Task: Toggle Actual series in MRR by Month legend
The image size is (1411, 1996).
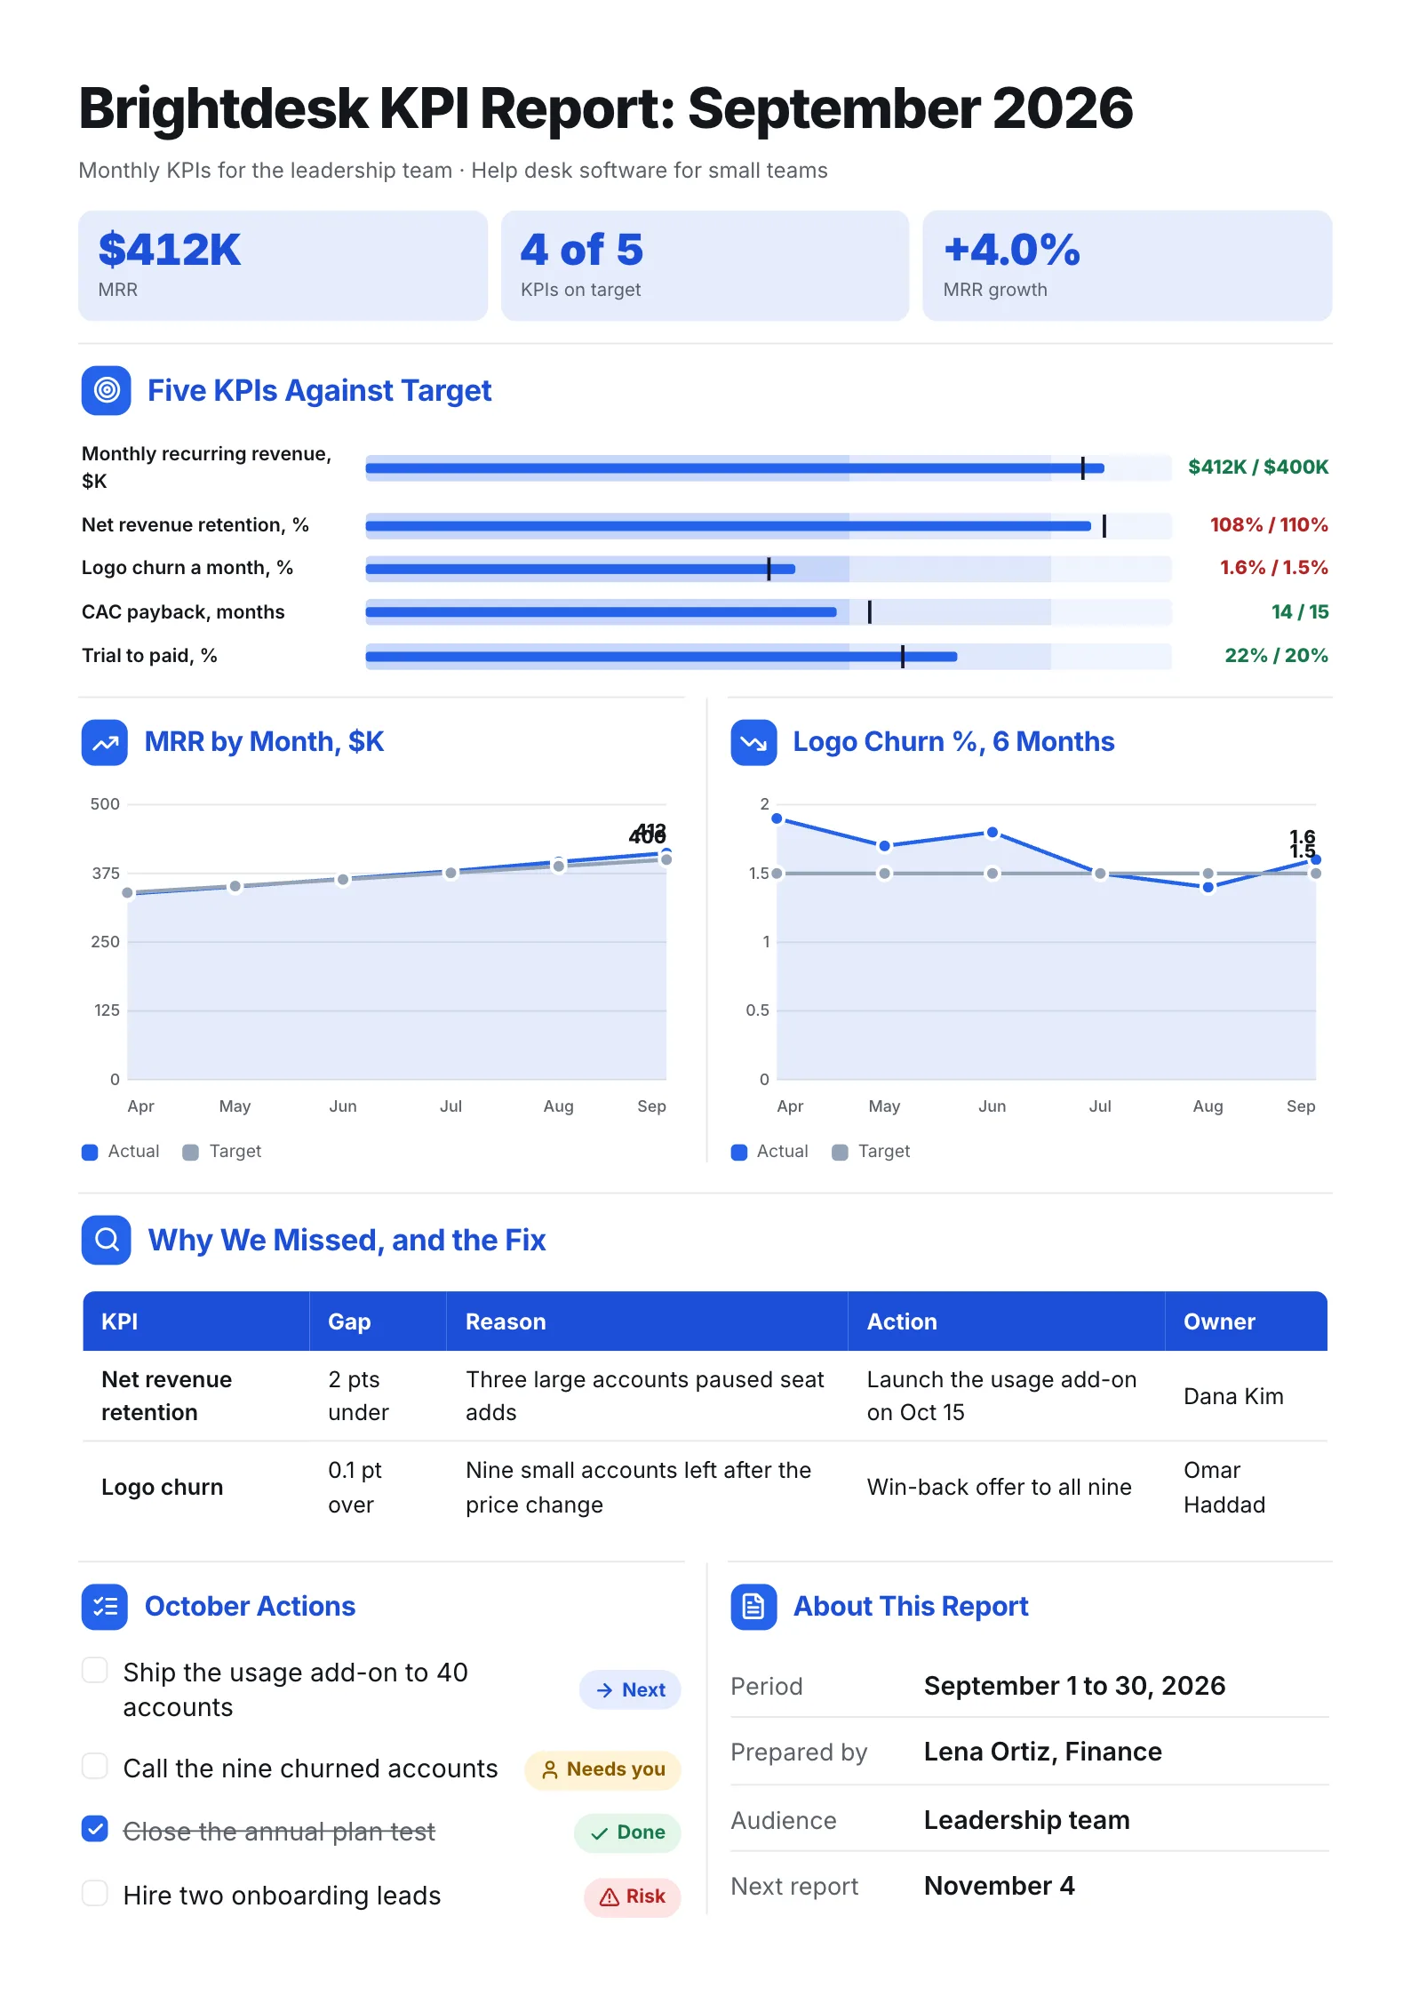Action: pyautogui.click(x=121, y=1152)
